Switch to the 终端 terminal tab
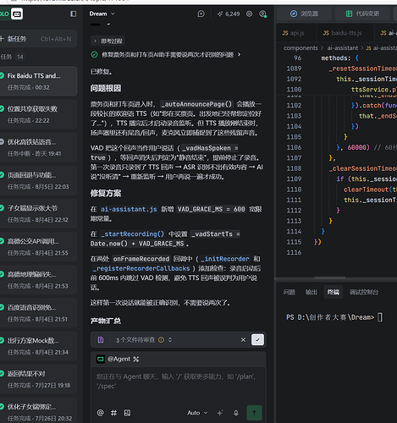 (x=334, y=292)
